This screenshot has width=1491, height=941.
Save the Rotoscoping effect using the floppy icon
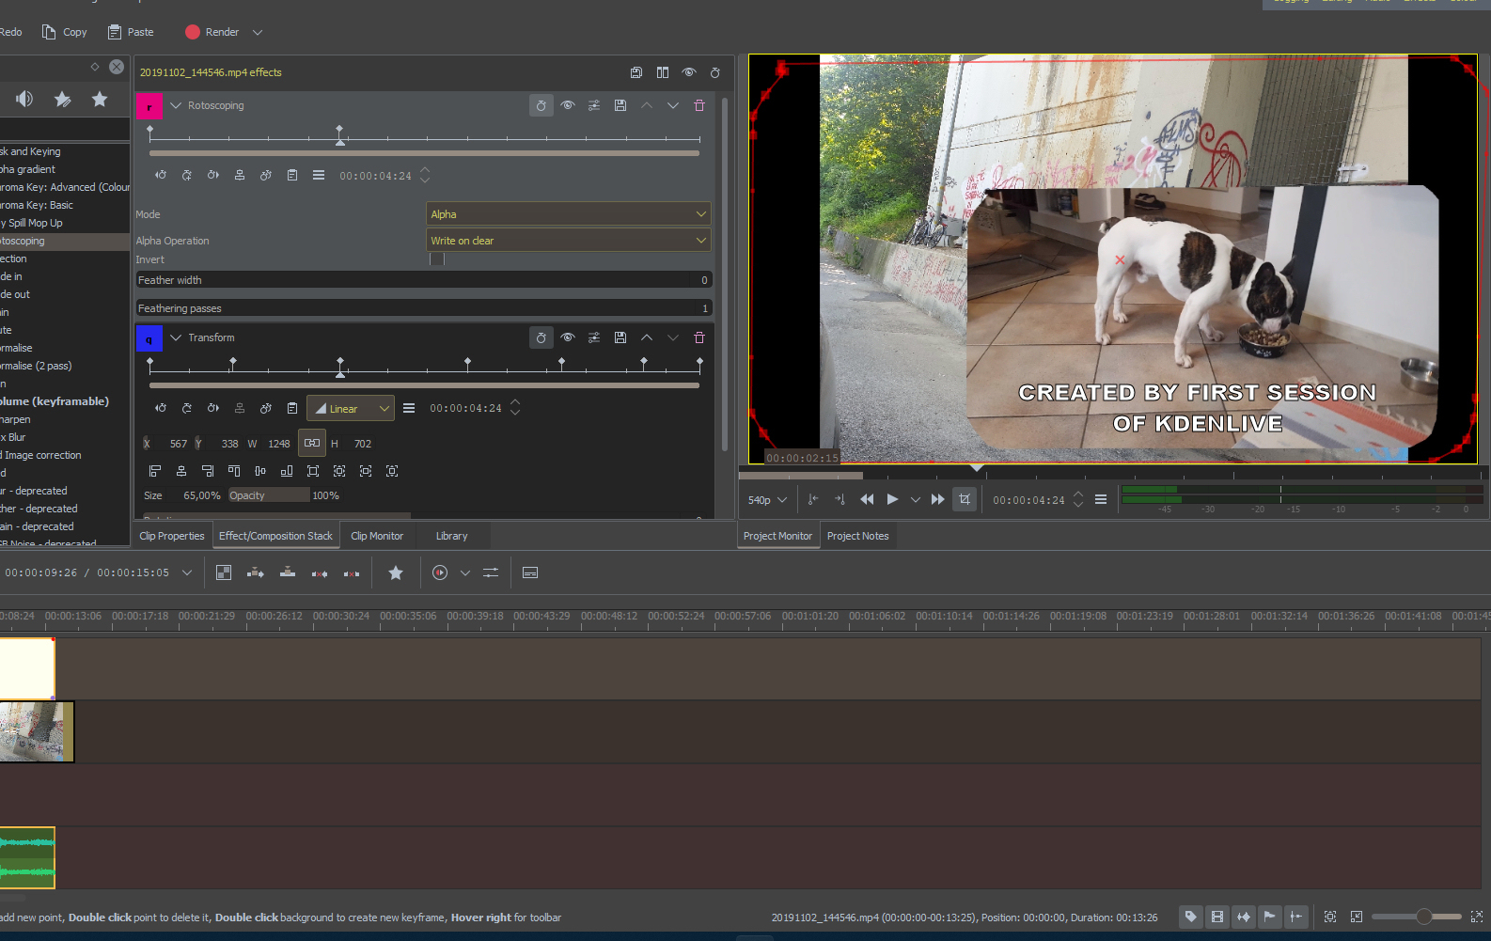click(x=620, y=105)
